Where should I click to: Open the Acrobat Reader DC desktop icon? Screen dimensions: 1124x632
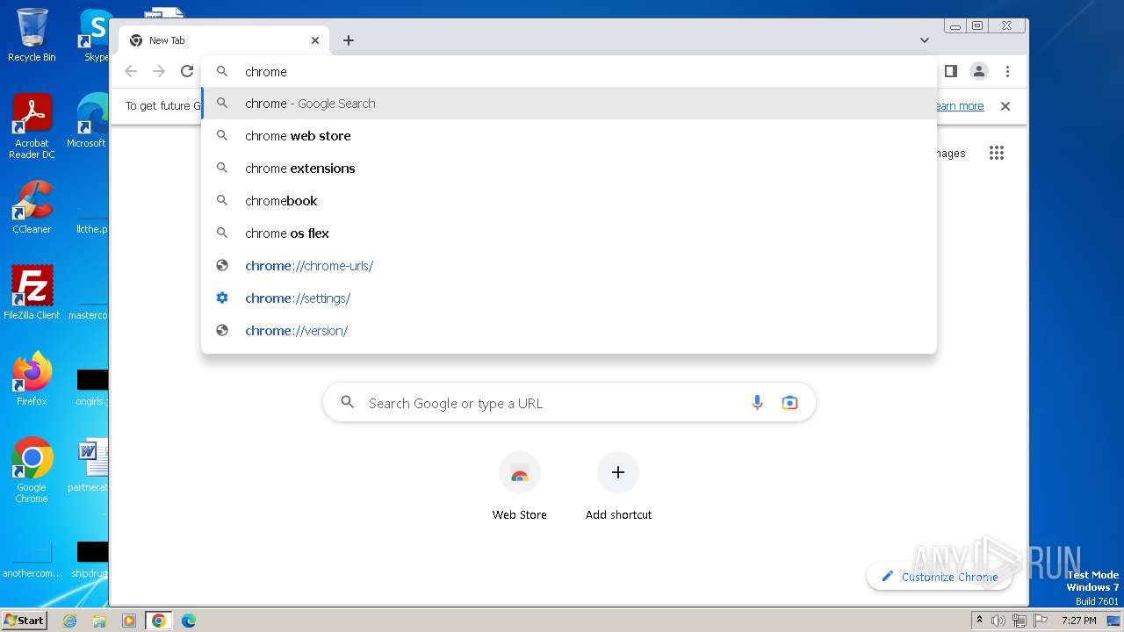[x=32, y=127]
